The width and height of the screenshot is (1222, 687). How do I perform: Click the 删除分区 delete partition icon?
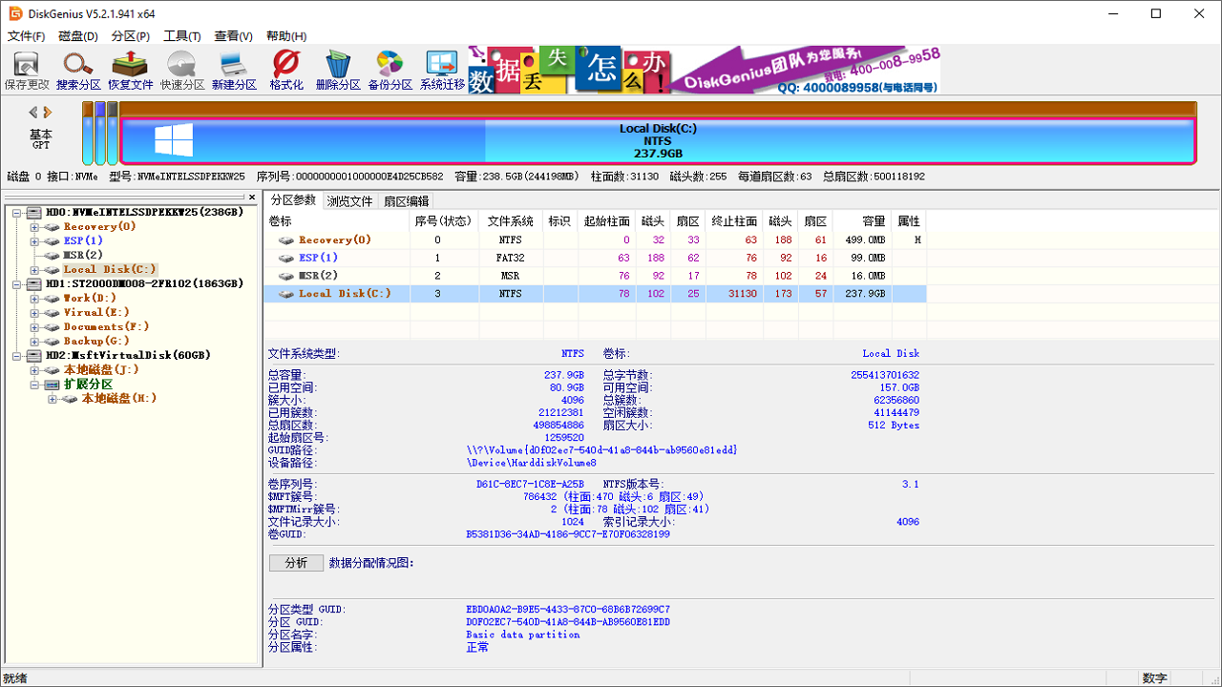337,68
